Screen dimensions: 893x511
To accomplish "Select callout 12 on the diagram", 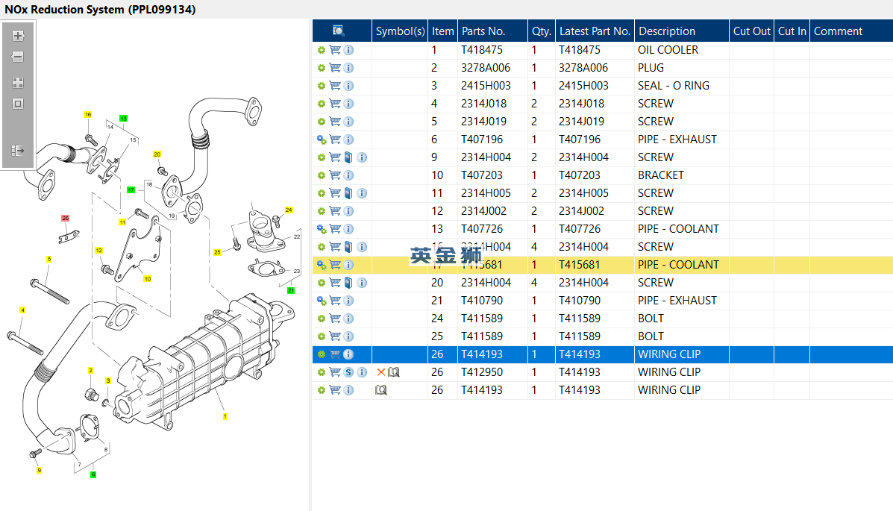I will [99, 250].
